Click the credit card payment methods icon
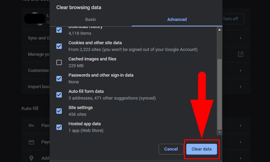Screen dimensions: 270x162 coord(31,142)
